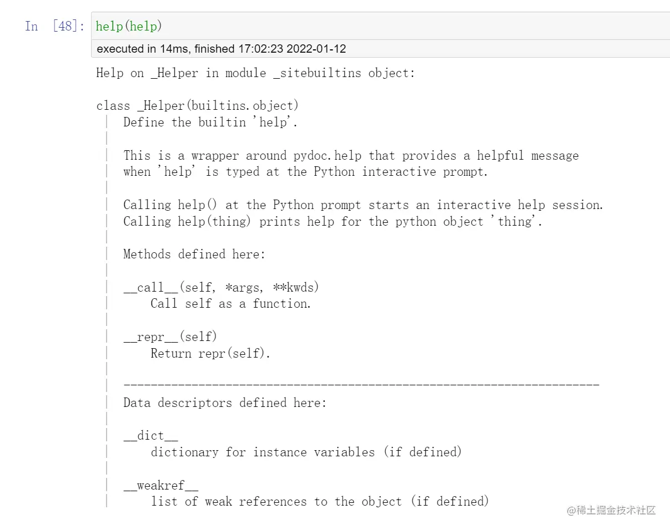Click the 'Data descriptors defined here:' heading
Viewport: 670px width, 530px height.
(225, 403)
